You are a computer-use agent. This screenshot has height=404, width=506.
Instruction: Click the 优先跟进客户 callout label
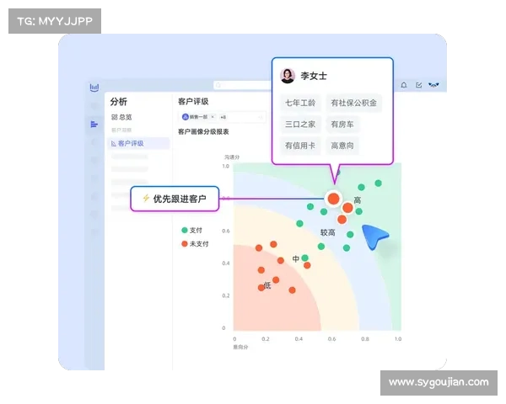pyautogui.click(x=180, y=199)
